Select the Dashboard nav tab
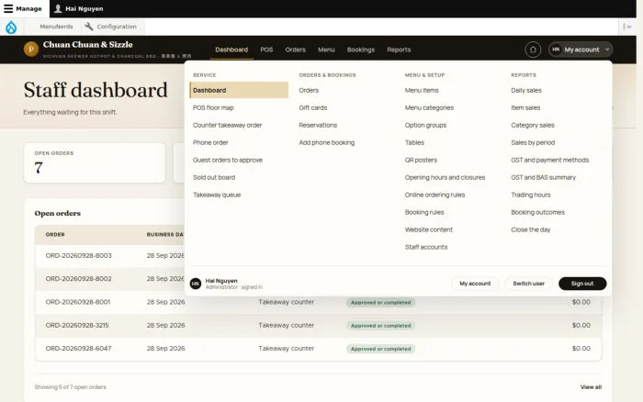Viewport: 643px width, 402px height. pyautogui.click(x=231, y=50)
